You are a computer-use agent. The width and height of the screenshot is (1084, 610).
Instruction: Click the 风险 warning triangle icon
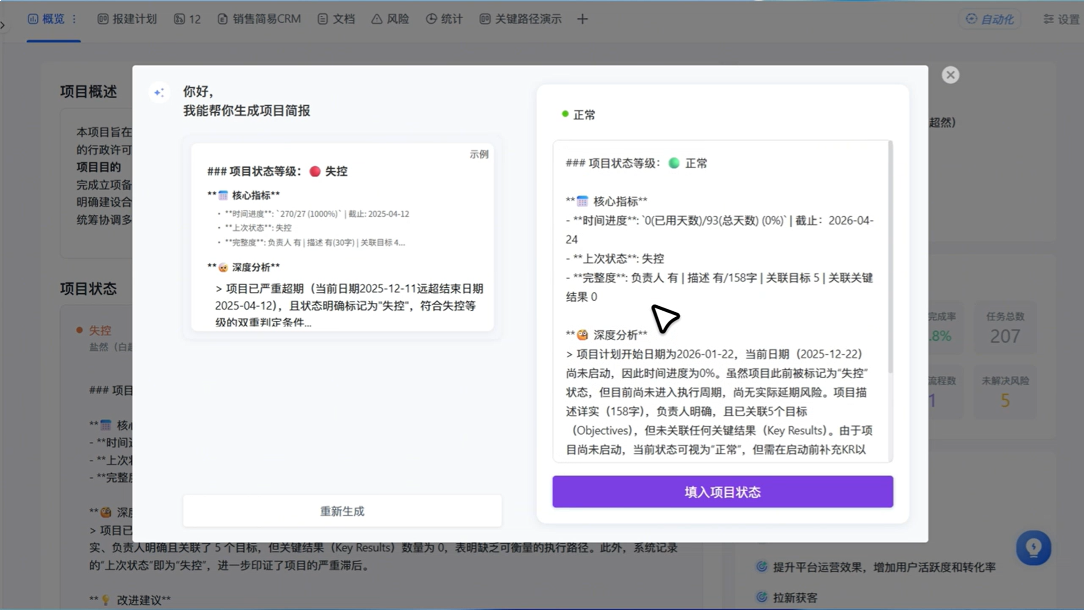tap(377, 19)
